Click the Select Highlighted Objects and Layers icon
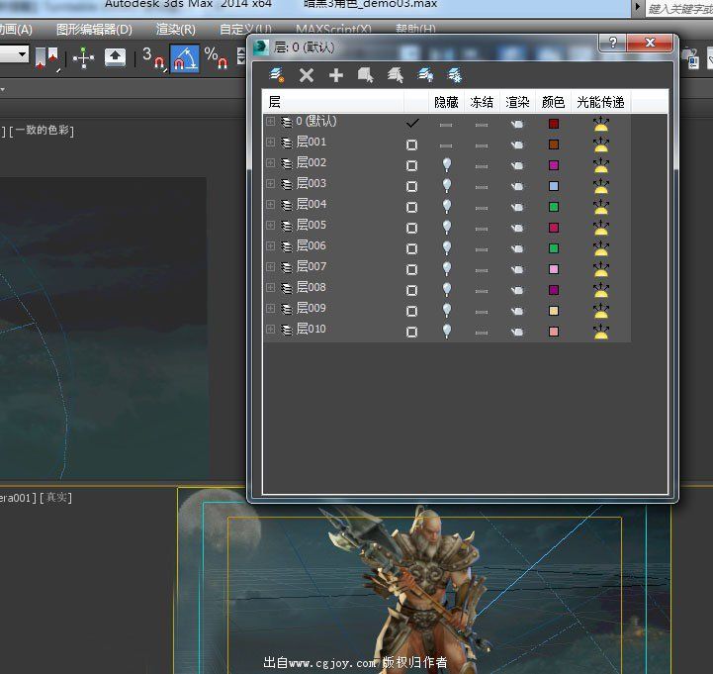 pos(366,74)
